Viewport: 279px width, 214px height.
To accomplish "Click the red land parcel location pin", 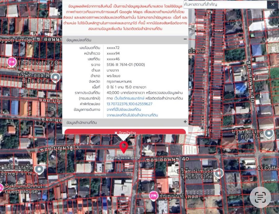I will [124, 147].
